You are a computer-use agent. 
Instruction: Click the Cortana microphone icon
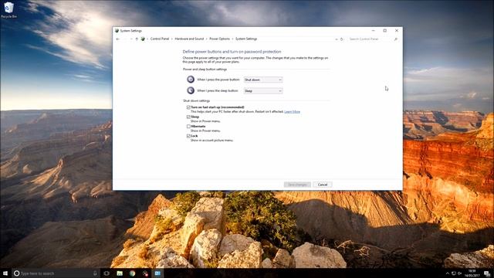tap(95, 273)
